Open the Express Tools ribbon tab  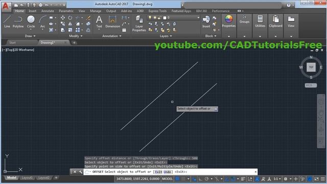(157, 11)
